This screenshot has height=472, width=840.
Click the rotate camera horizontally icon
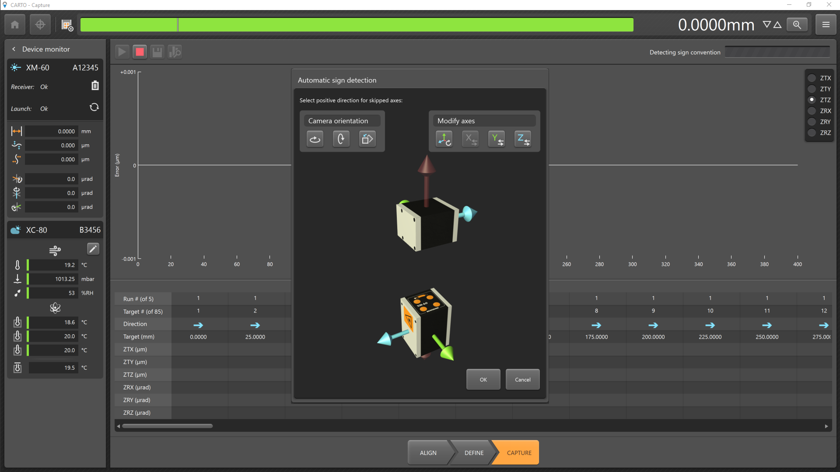(315, 139)
